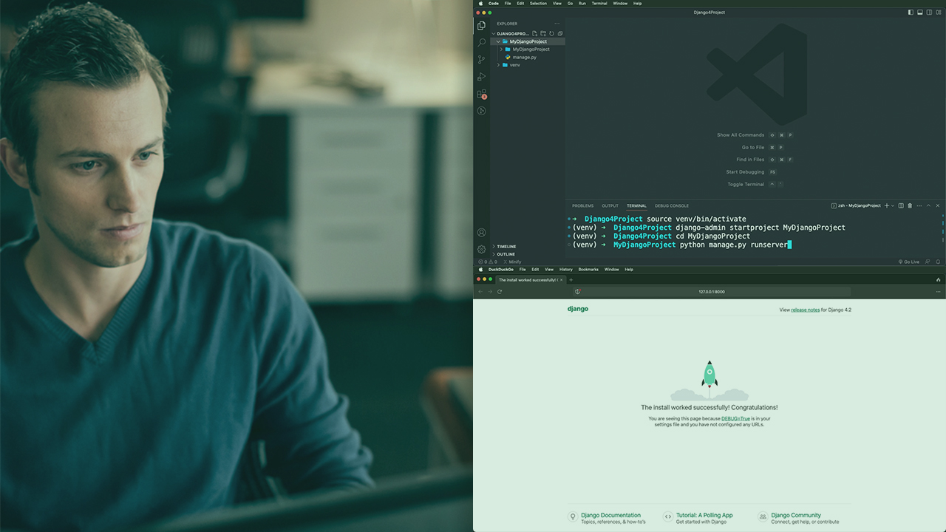The image size is (946, 532).
Task: Open the Django Documentation link
Action: click(610, 515)
